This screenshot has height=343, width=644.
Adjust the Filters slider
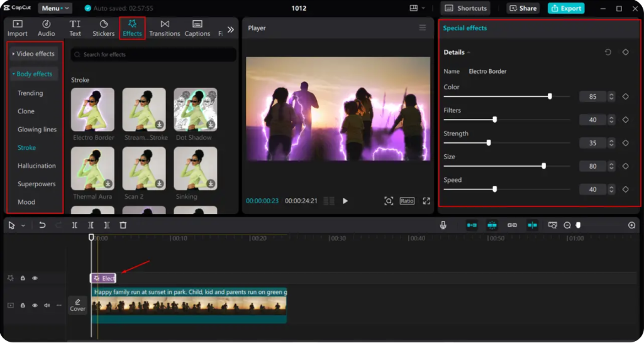click(494, 120)
